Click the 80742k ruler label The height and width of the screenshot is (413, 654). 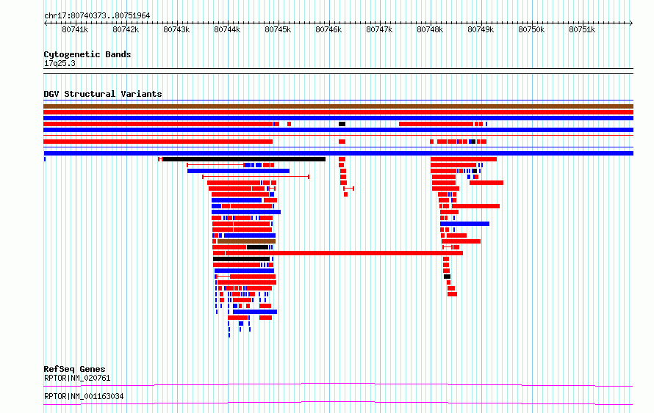[126, 29]
